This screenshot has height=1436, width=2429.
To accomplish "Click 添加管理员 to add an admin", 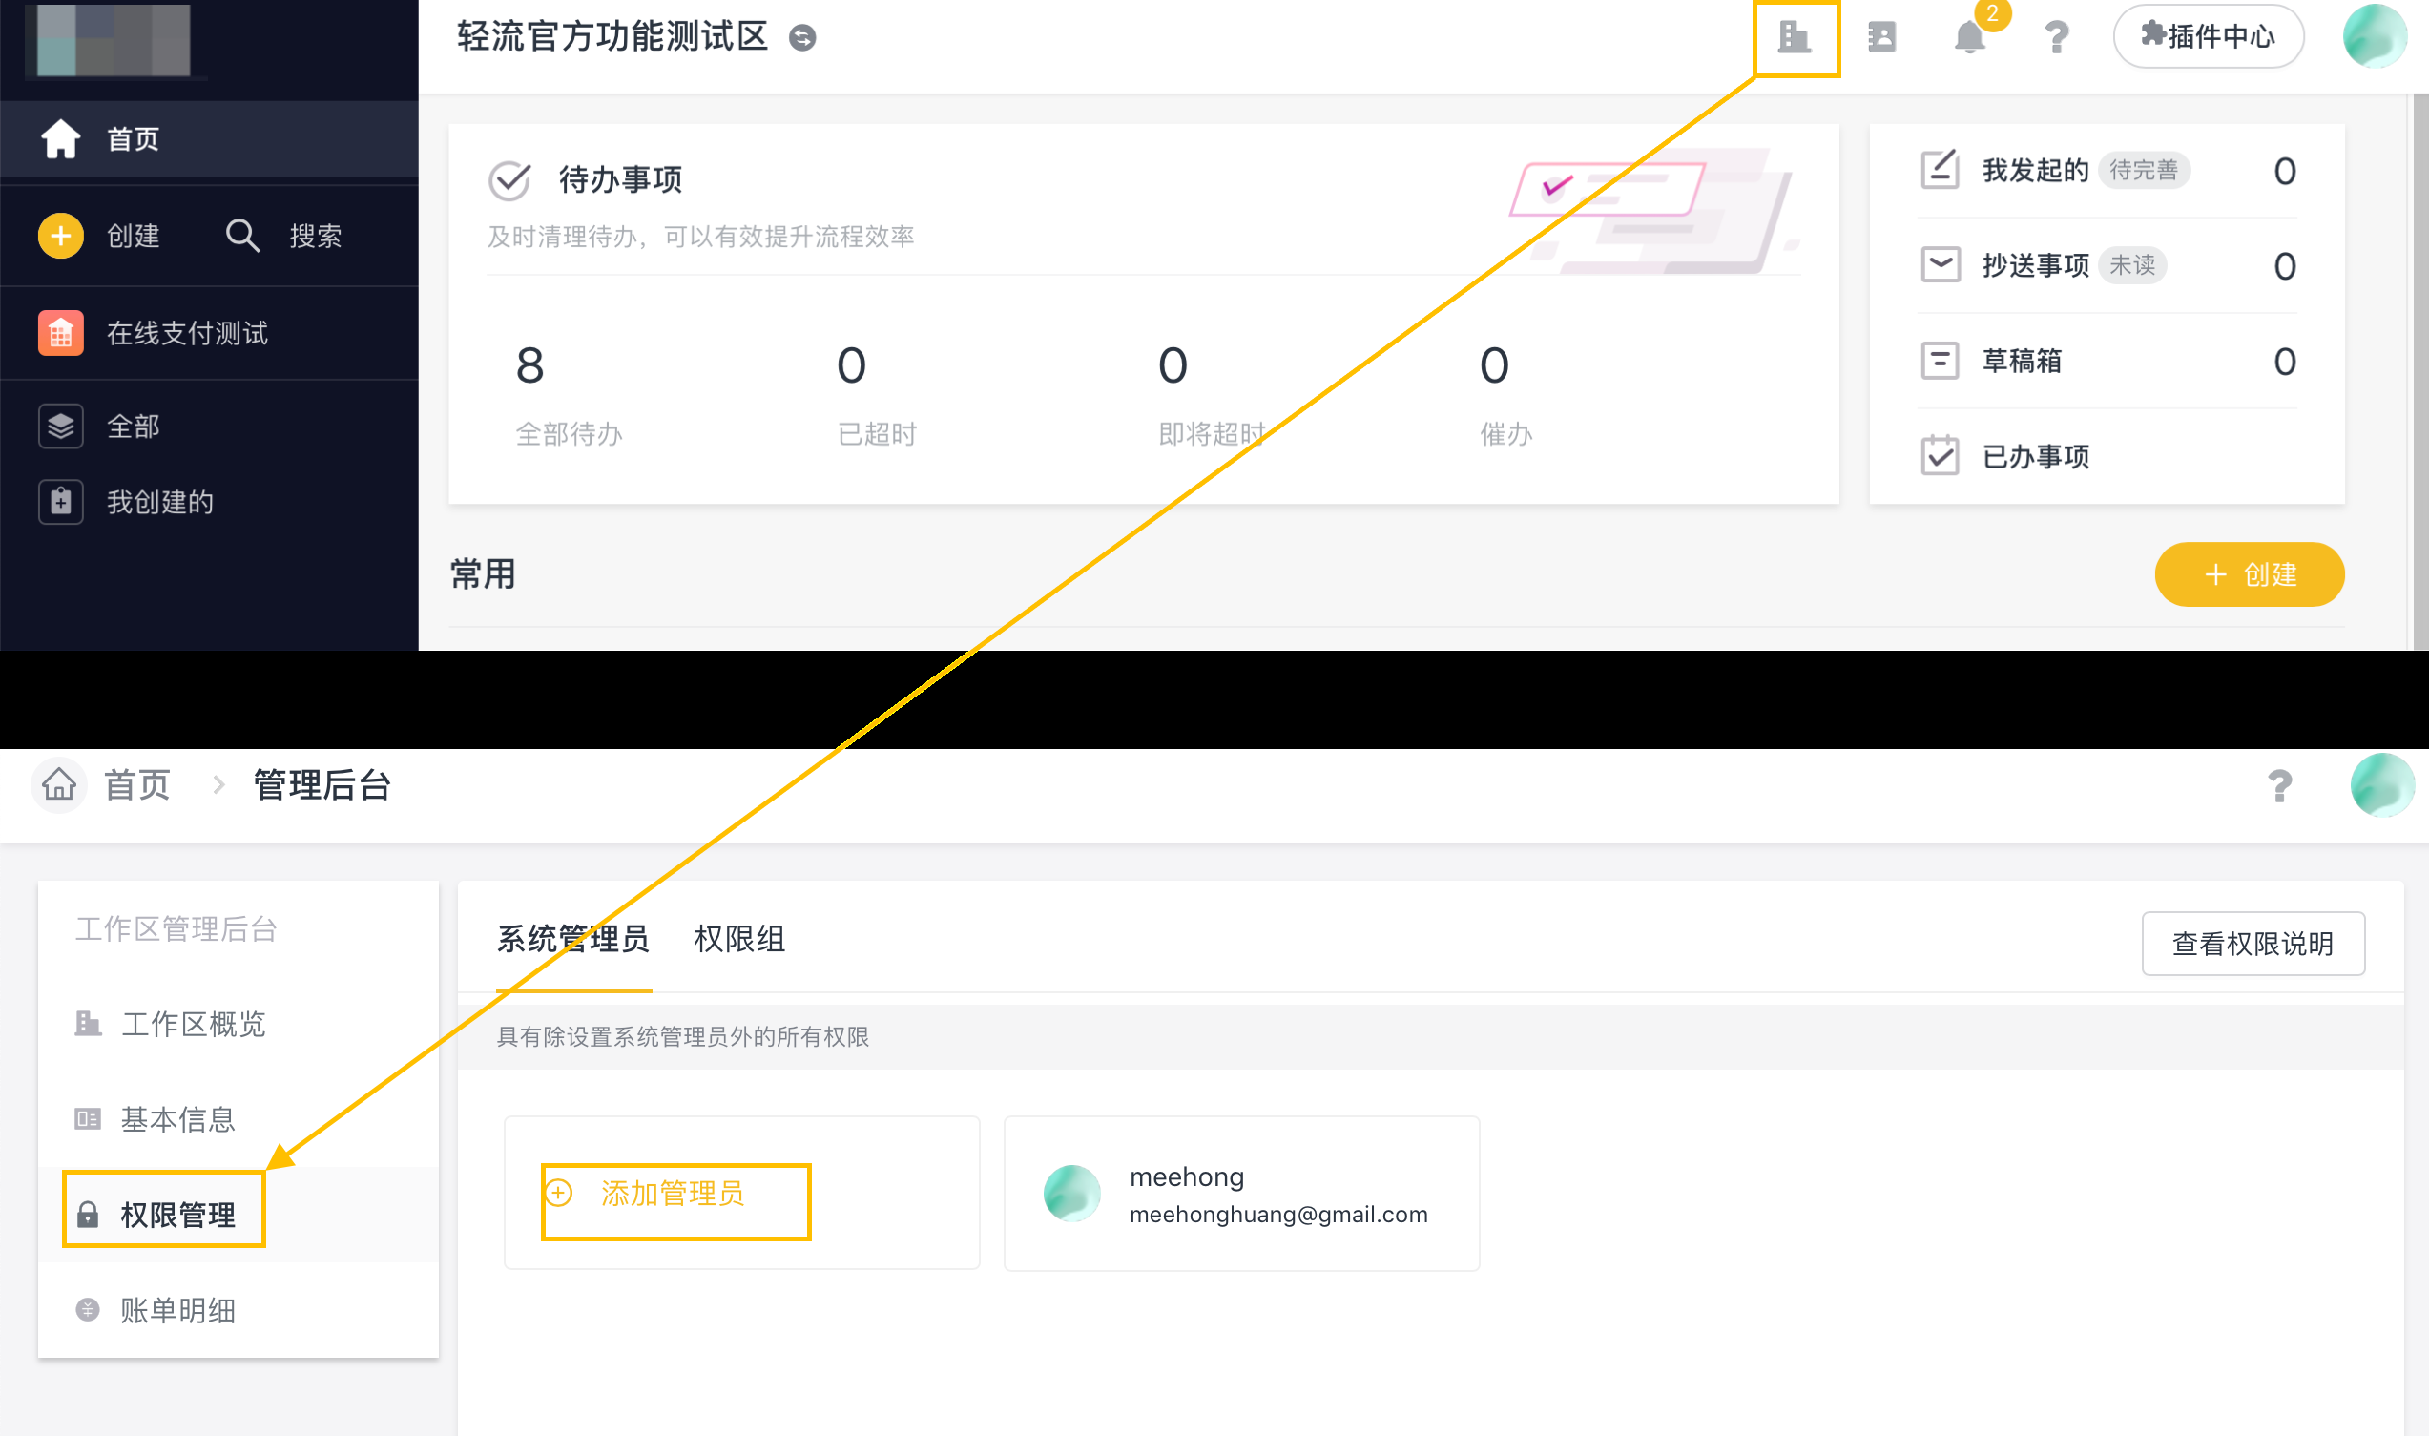I will coord(673,1193).
